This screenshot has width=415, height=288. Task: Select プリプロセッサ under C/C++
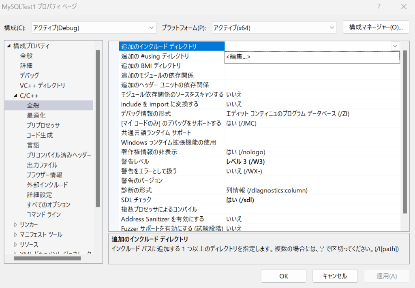(x=43, y=125)
